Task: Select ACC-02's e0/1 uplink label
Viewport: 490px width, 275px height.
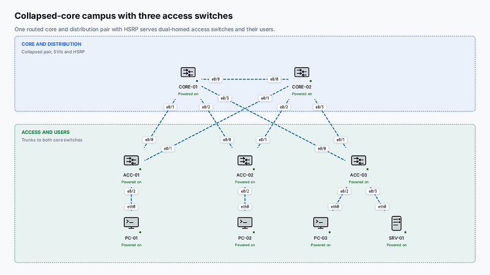Action: pyautogui.click(x=263, y=140)
